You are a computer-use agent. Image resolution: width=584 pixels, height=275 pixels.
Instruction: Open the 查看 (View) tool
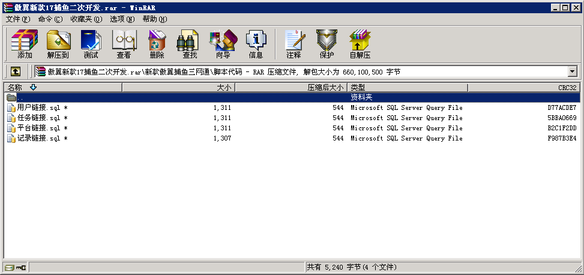click(124, 44)
